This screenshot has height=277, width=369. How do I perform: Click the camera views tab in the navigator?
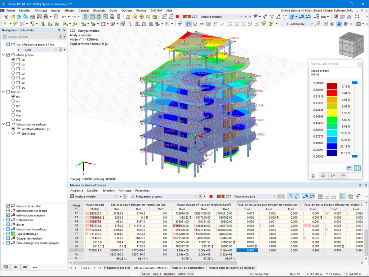25,267
